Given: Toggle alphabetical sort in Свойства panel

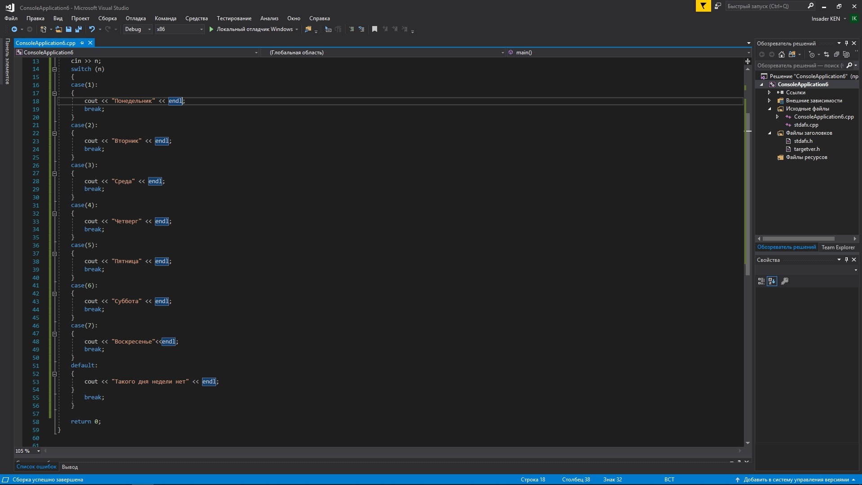Looking at the screenshot, I should click(x=772, y=281).
